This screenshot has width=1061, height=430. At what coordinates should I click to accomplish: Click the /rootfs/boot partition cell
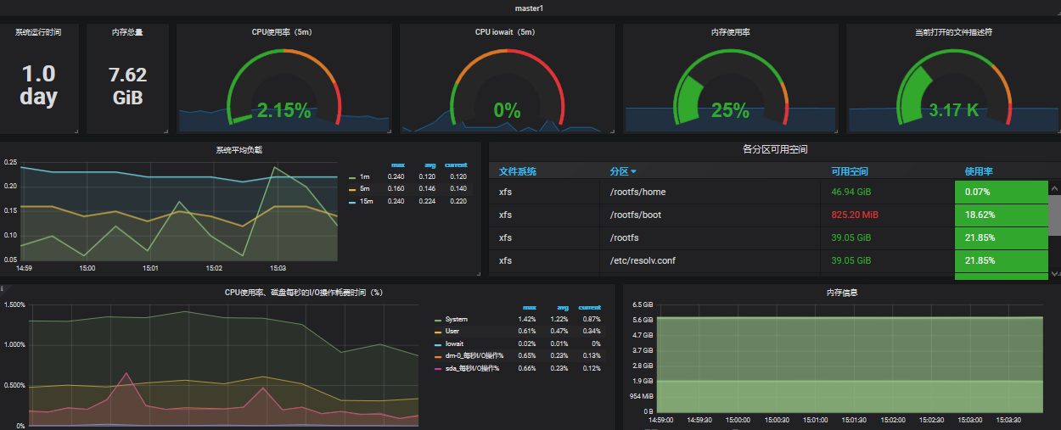(x=636, y=215)
